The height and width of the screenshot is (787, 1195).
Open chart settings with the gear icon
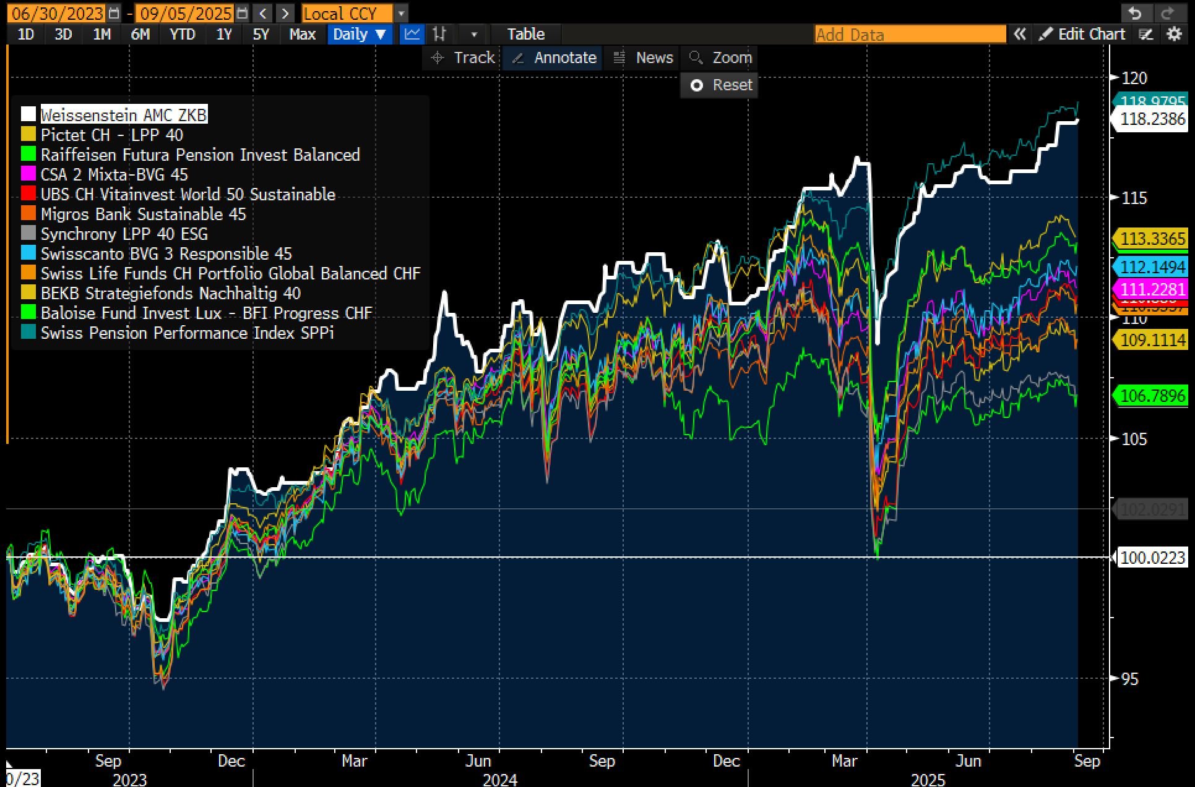click(1174, 34)
